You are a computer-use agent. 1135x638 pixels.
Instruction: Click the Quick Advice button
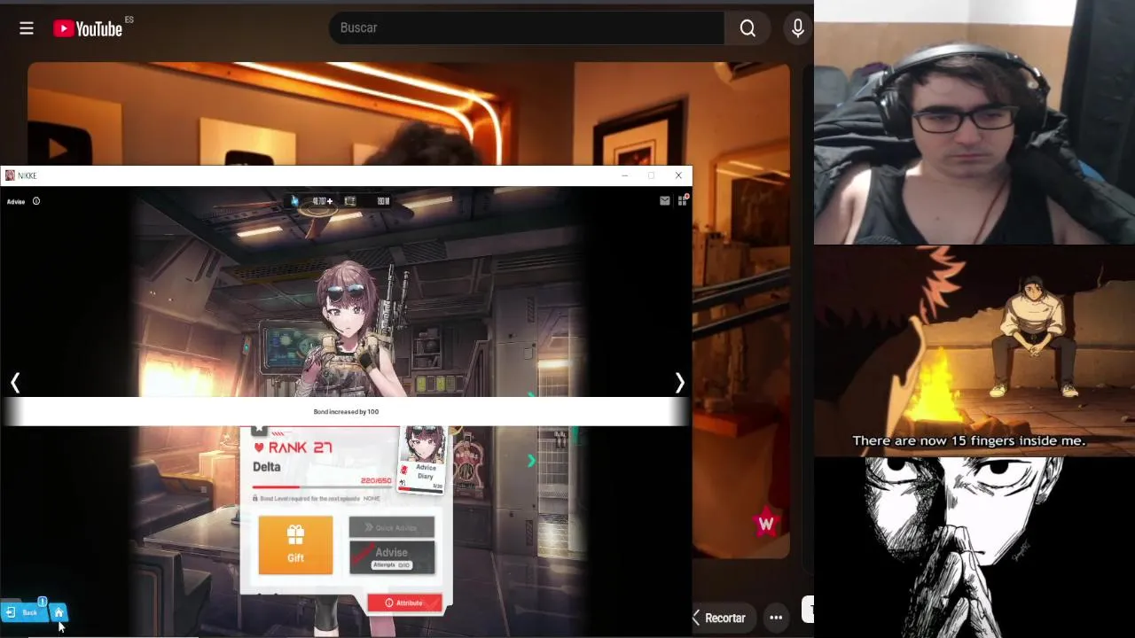pos(391,527)
